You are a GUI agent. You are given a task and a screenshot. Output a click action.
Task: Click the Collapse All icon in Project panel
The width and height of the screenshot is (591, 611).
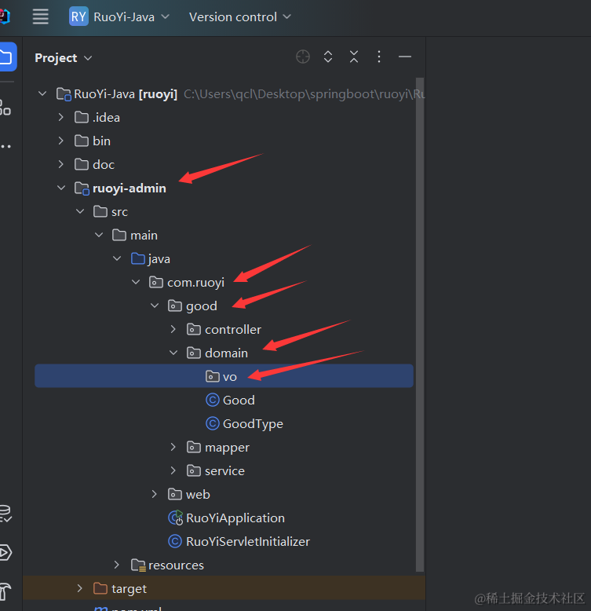[x=354, y=57]
